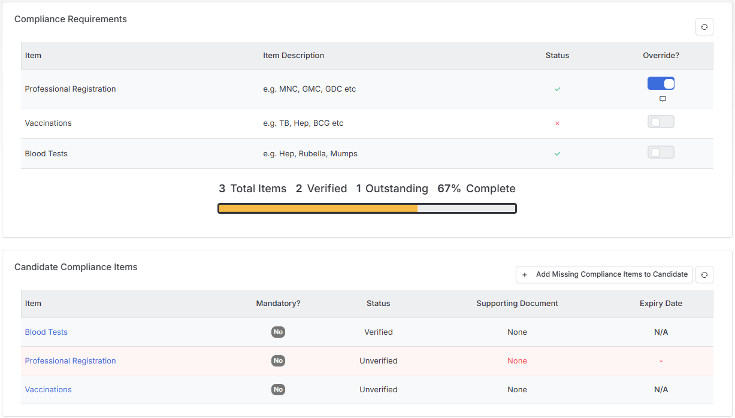The image size is (735, 418).
Task: Open the Professional Registration candidate item link
Action: (x=70, y=361)
